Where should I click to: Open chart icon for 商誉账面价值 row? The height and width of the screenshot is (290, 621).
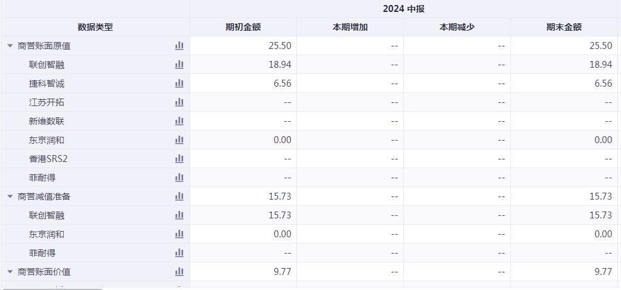179,272
